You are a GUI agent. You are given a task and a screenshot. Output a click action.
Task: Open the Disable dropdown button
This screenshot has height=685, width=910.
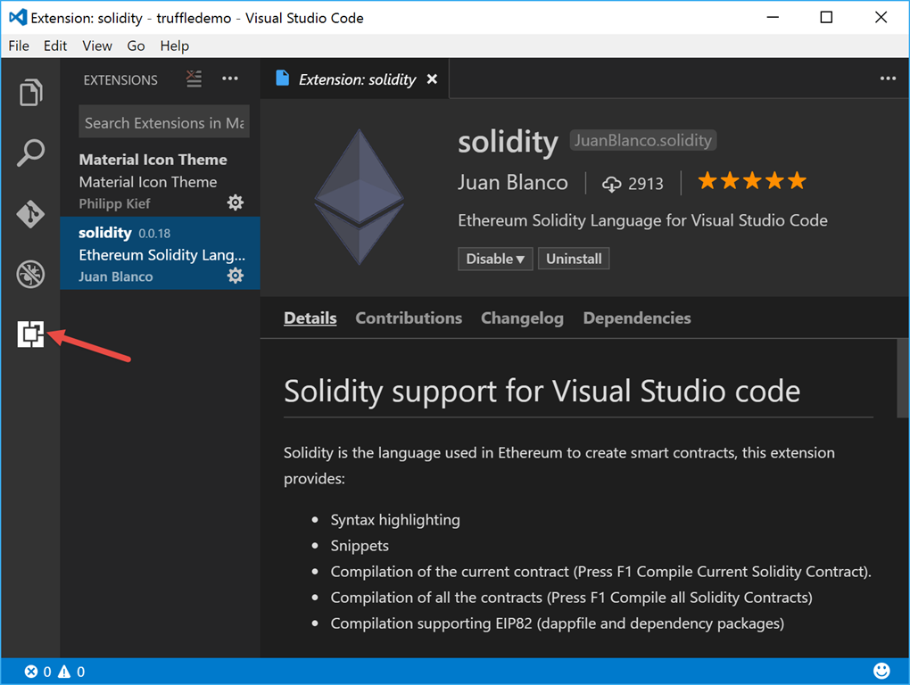coord(495,259)
